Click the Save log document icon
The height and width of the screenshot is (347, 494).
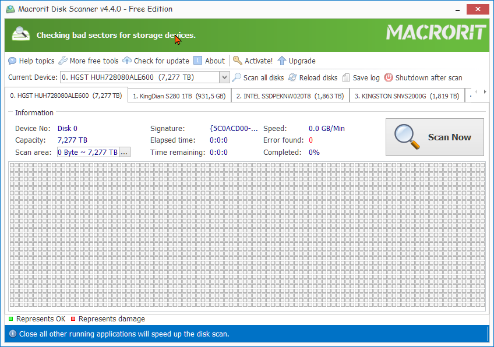coord(346,77)
